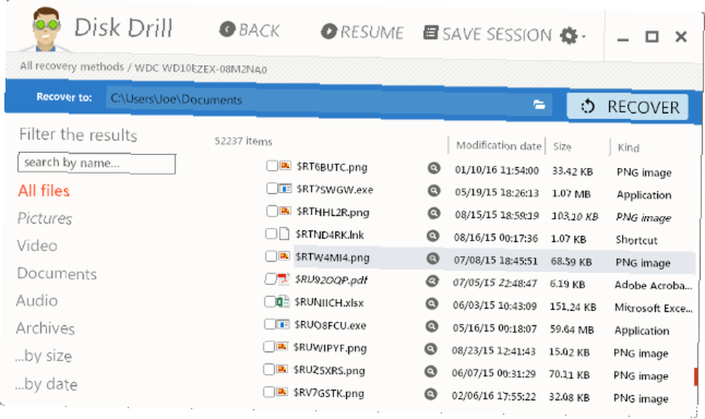Click the Adobe Acroba... kind cell
The height and width of the screenshot is (419, 705).
654,286
